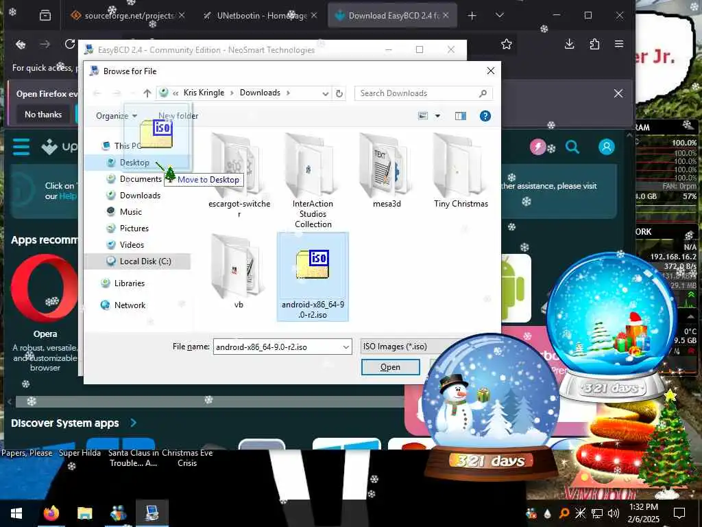Open the Uptodown hamburger menu
This screenshot has width=702, height=527.
click(21, 147)
